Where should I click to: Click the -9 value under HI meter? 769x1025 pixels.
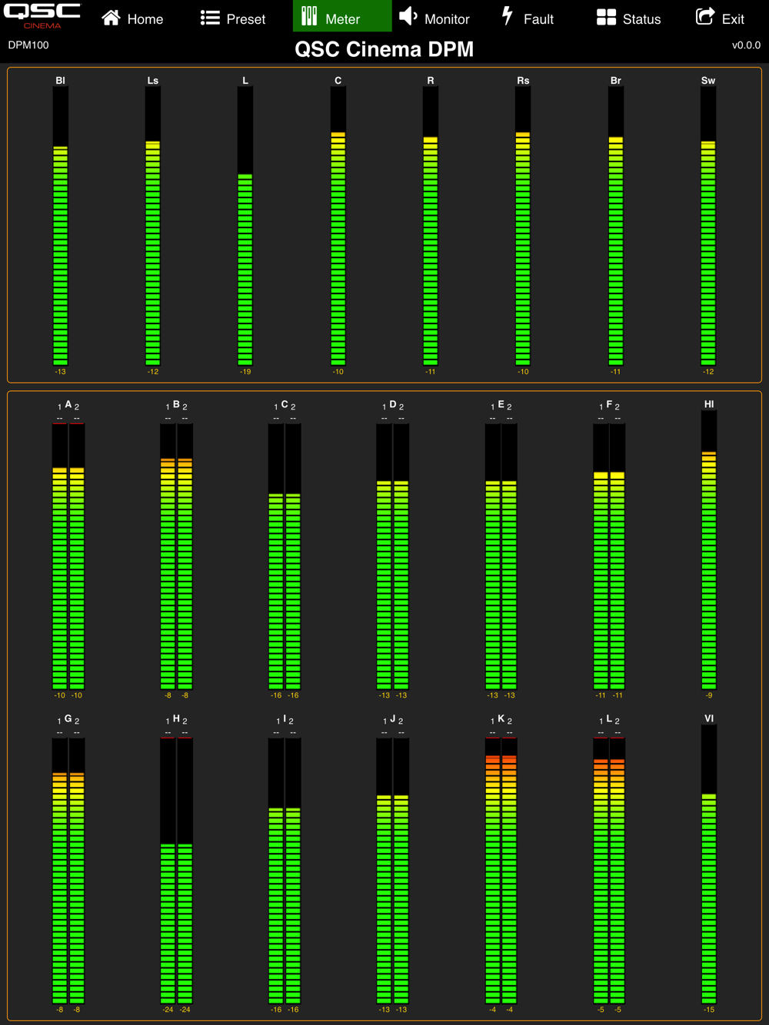point(709,695)
